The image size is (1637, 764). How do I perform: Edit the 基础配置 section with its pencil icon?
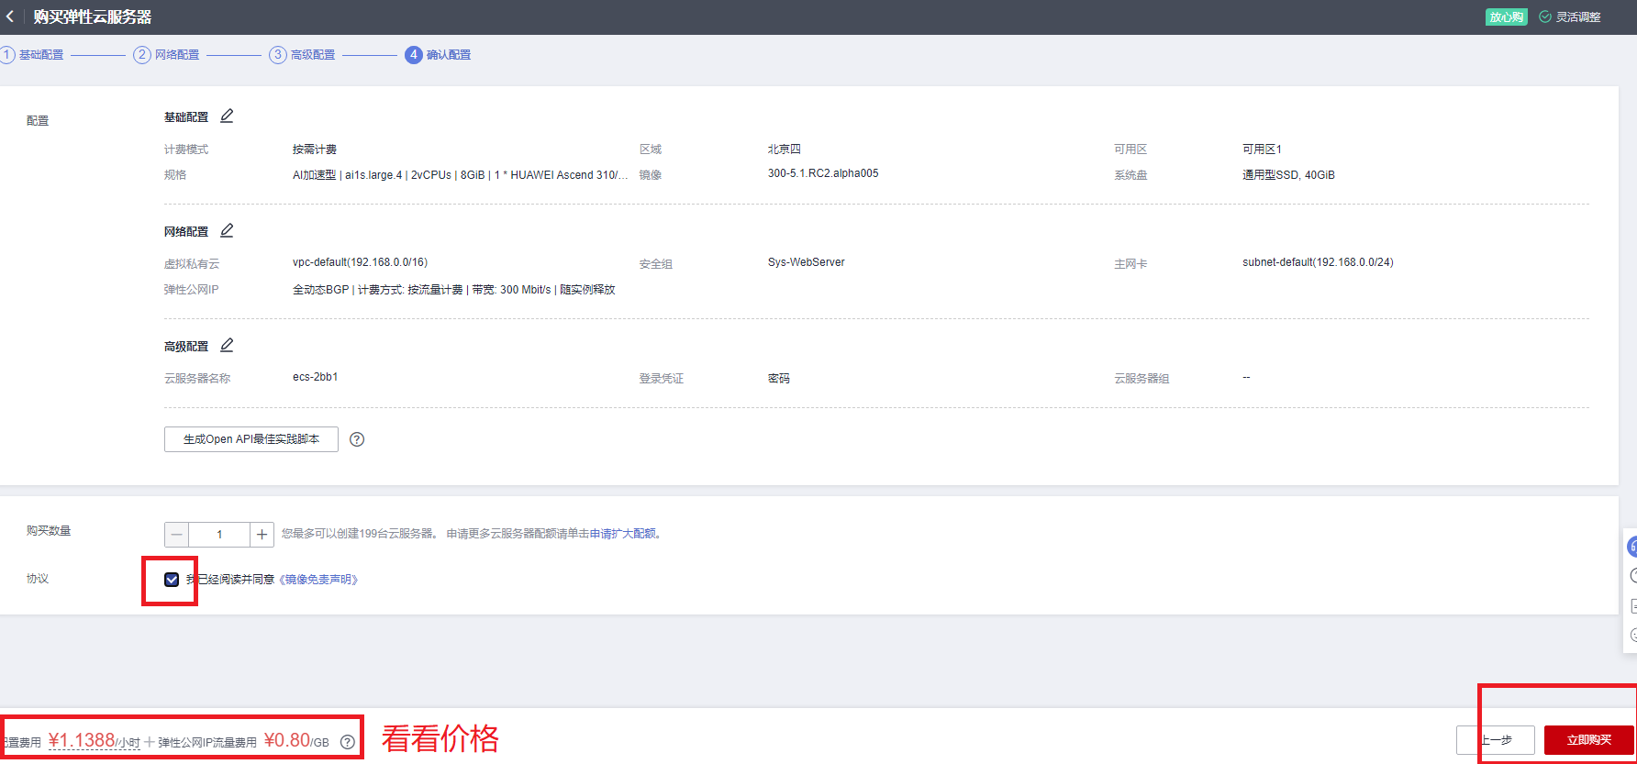click(x=227, y=116)
